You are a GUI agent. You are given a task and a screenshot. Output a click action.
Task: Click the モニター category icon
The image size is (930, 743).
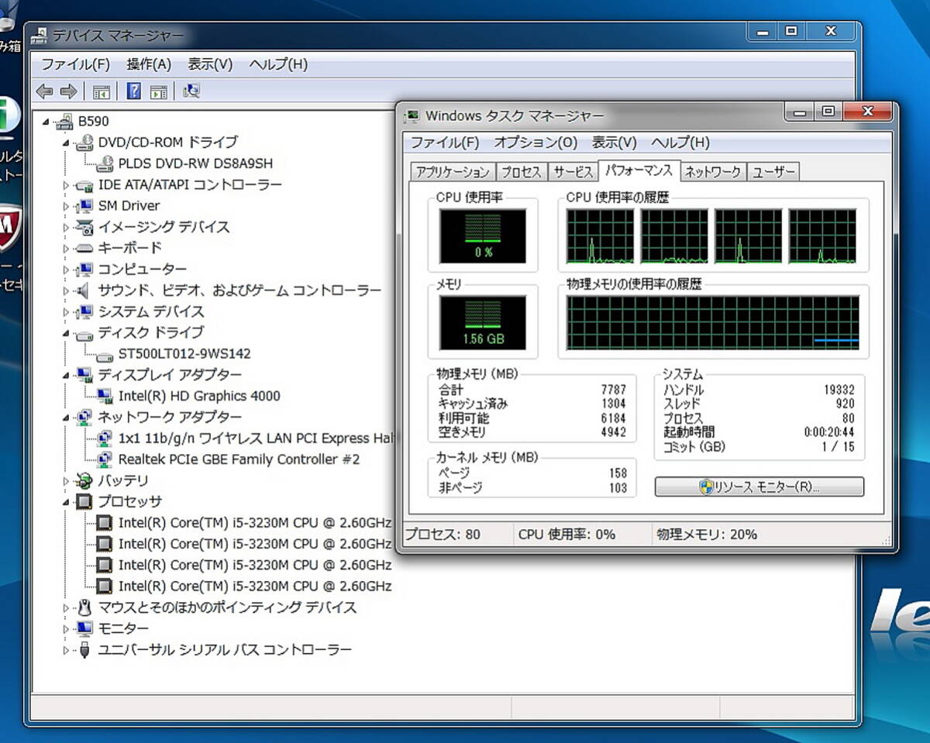pos(84,628)
